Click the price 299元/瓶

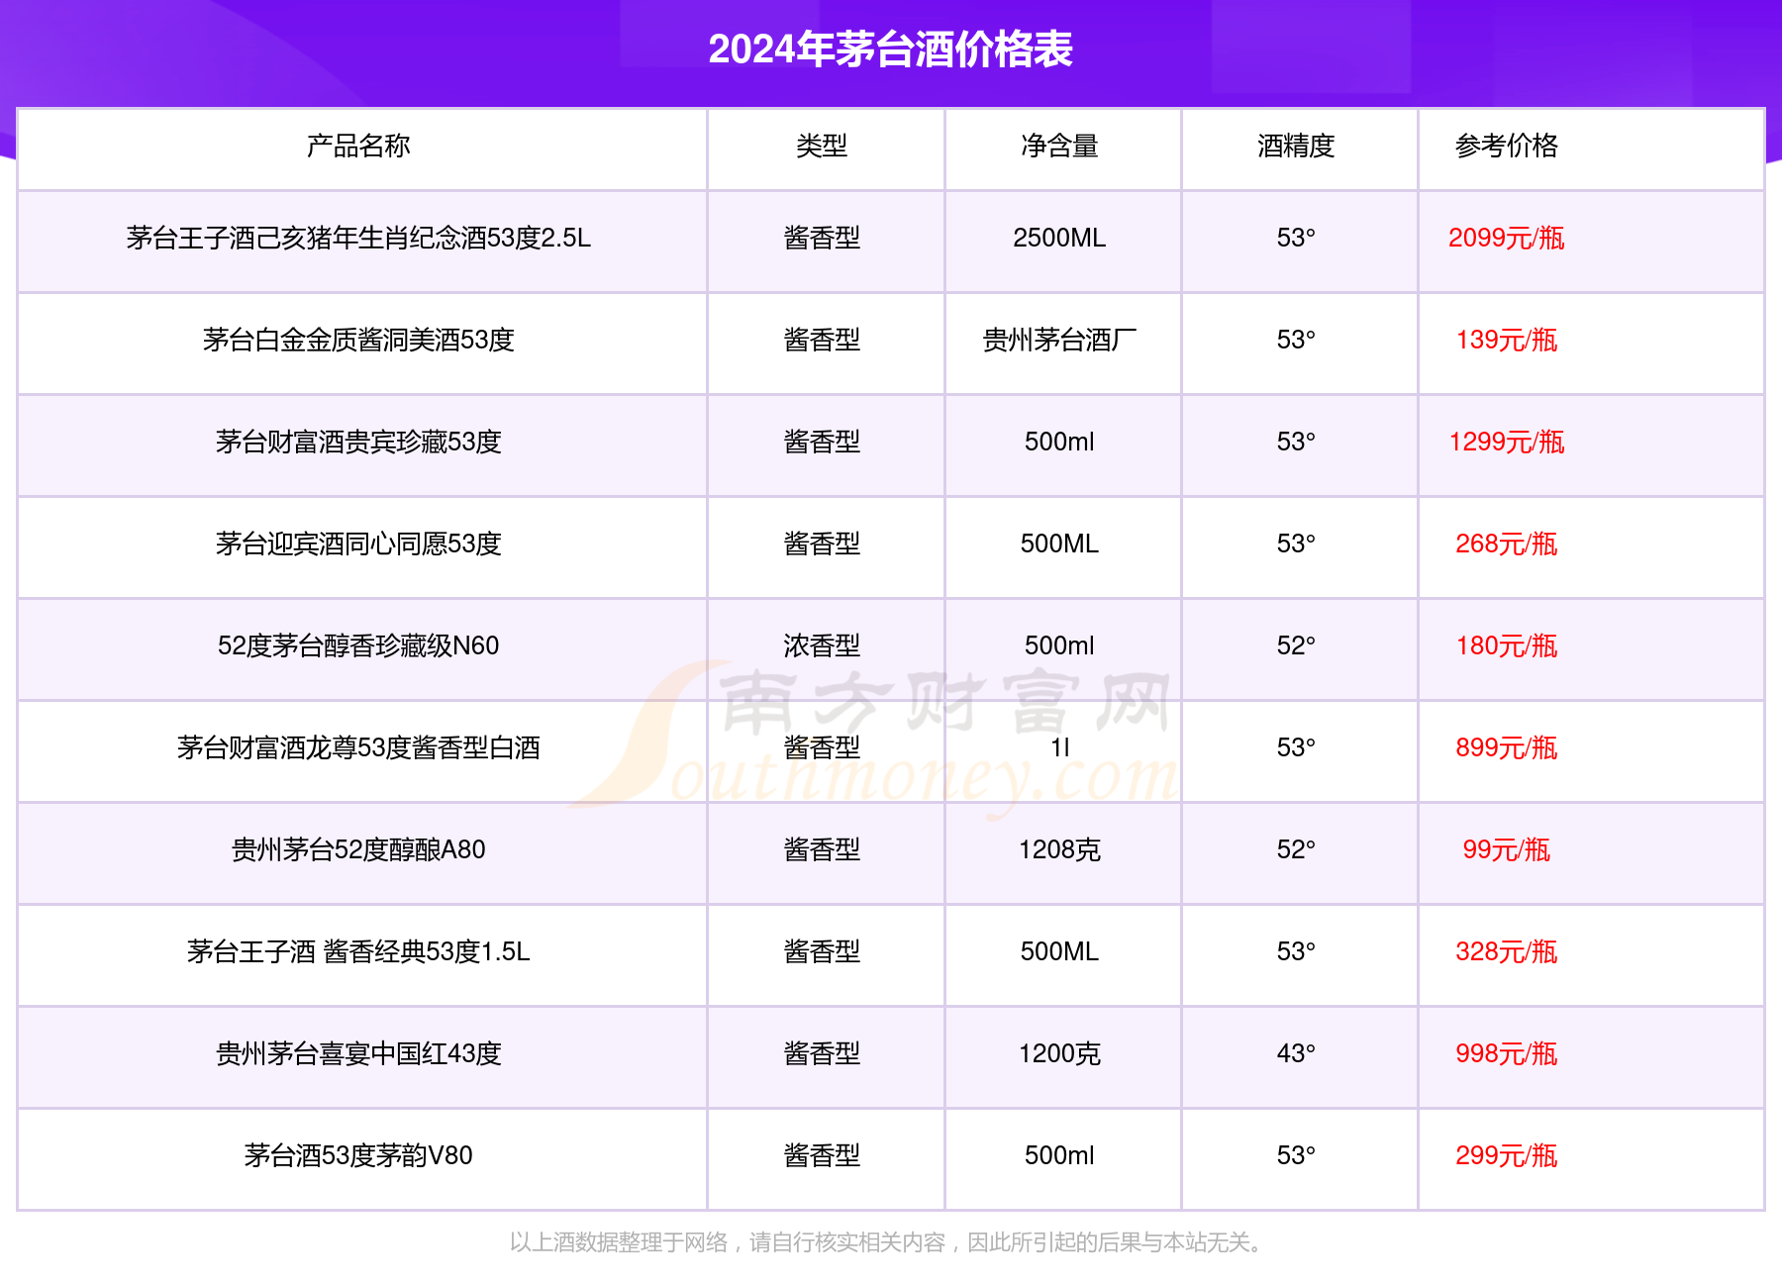pyautogui.click(x=1506, y=1156)
